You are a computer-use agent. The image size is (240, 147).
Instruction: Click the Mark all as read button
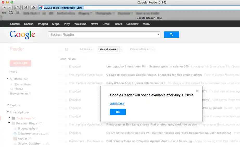pyautogui.click(x=108, y=49)
